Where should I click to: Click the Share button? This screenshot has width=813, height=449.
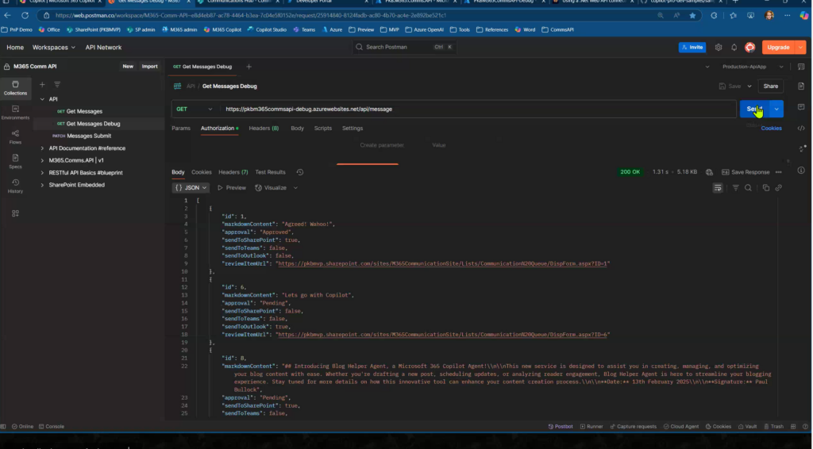click(770, 86)
